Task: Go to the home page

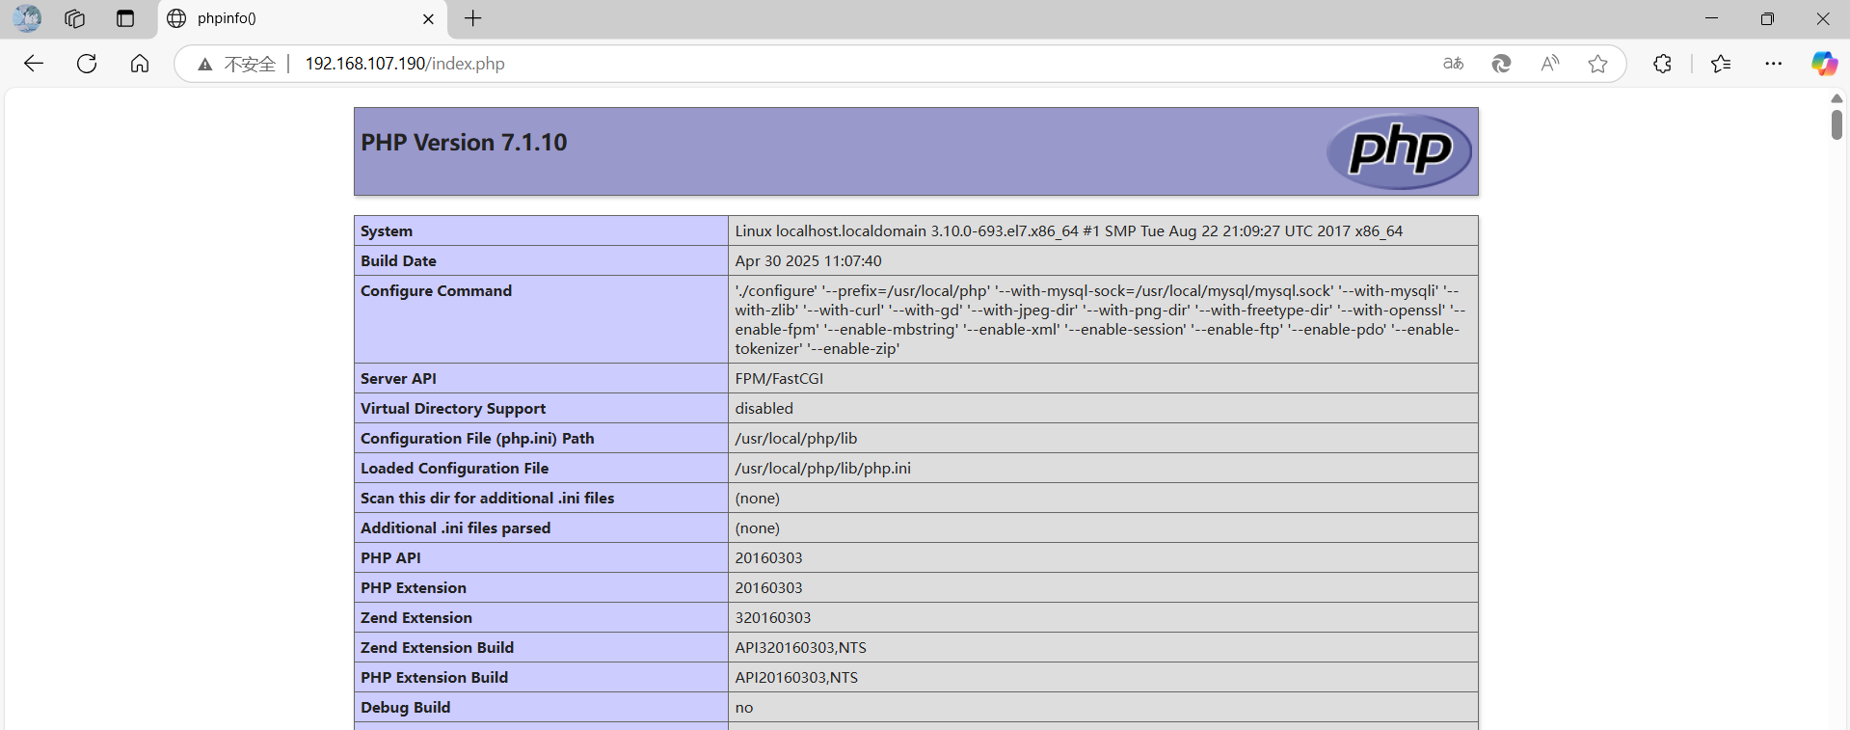Action: click(140, 64)
